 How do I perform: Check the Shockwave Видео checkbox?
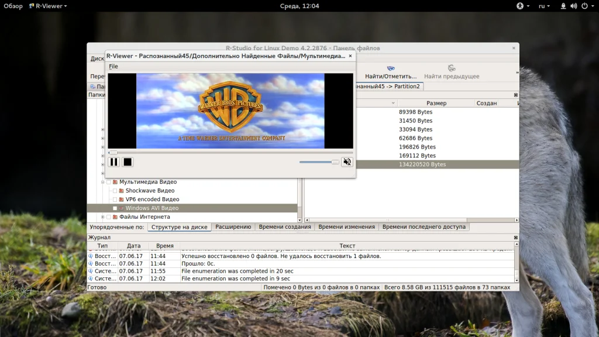115,191
